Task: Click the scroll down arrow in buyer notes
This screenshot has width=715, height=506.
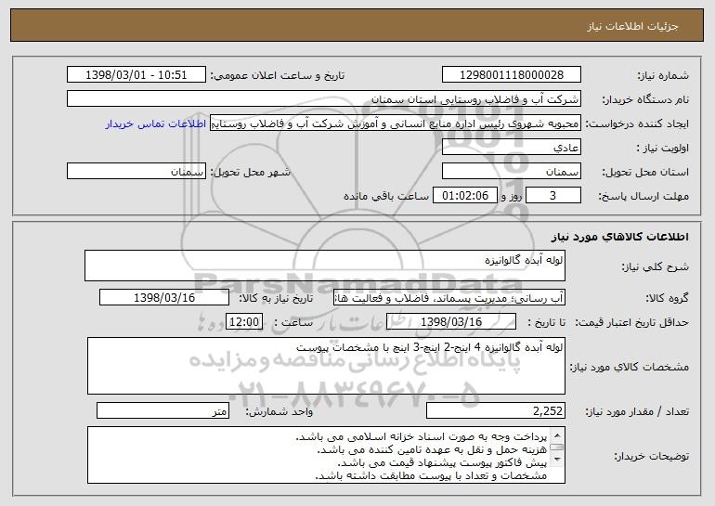Action: (x=556, y=460)
